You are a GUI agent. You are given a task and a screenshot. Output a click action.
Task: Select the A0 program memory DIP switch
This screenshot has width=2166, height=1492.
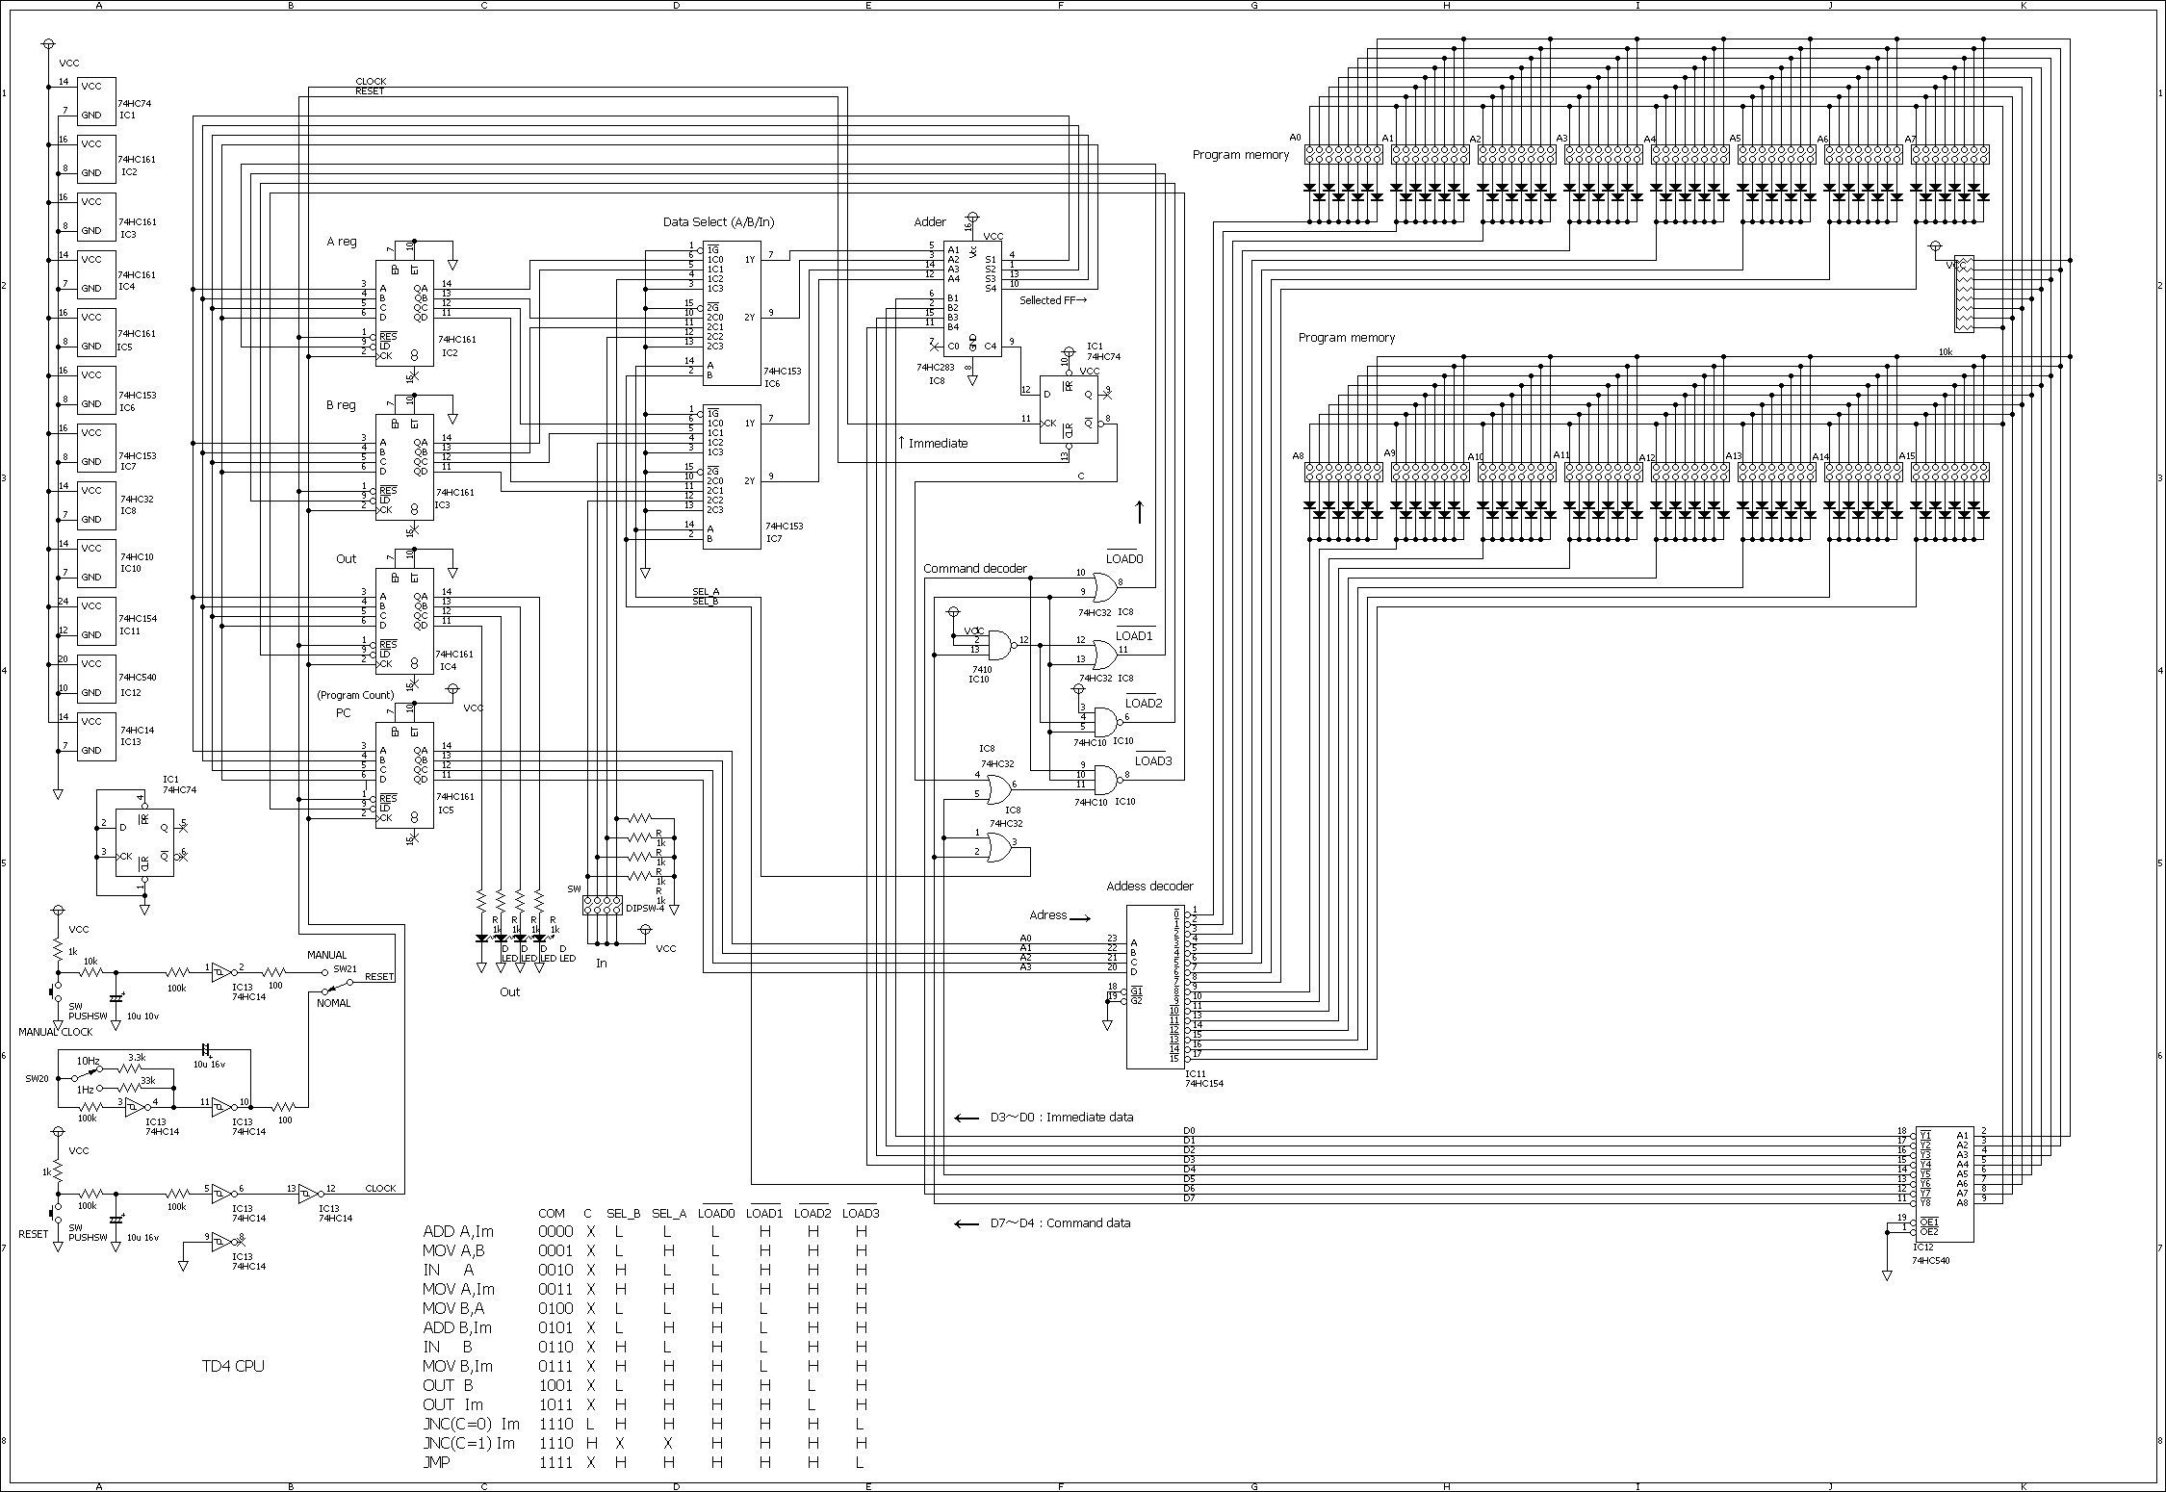click(x=1343, y=154)
